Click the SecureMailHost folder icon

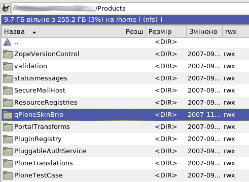pos(8,90)
